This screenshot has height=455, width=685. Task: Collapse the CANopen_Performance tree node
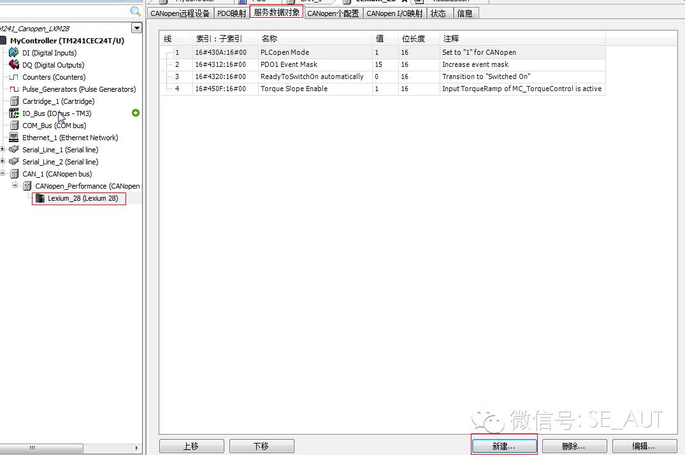(x=15, y=185)
